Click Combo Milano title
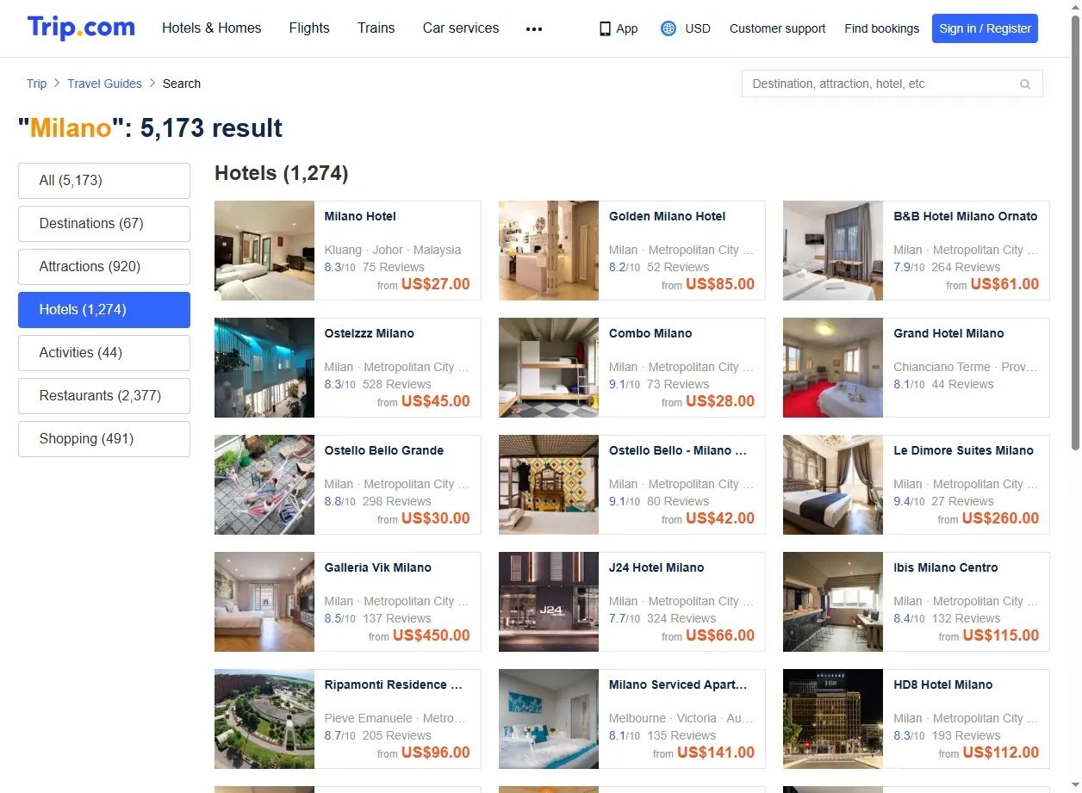 pyautogui.click(x=650, y=333)
